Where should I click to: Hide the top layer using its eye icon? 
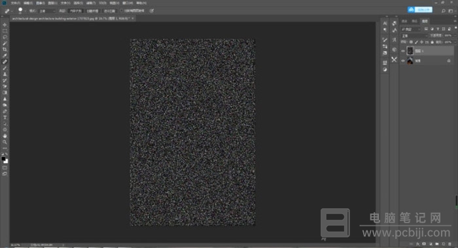point(403,51)
